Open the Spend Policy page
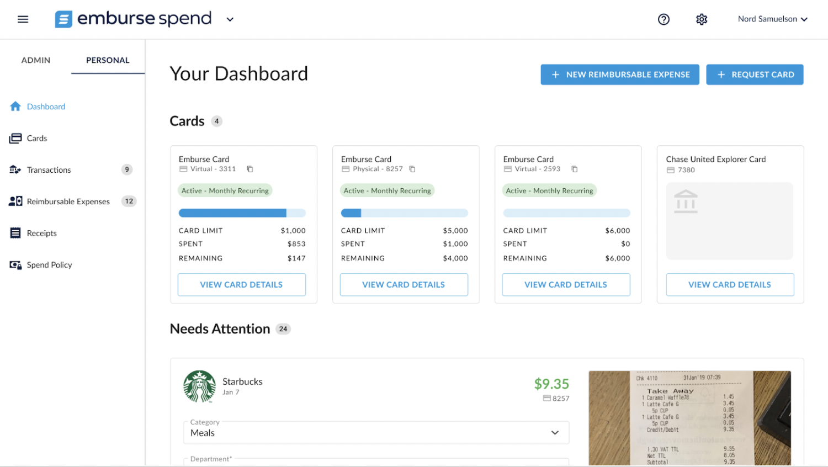This screenshot has height=467, width=828. [49, 264]
